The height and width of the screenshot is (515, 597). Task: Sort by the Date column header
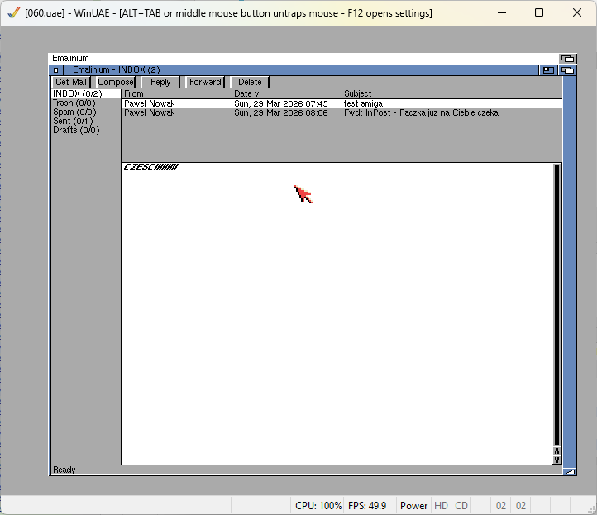click(246, 93)
